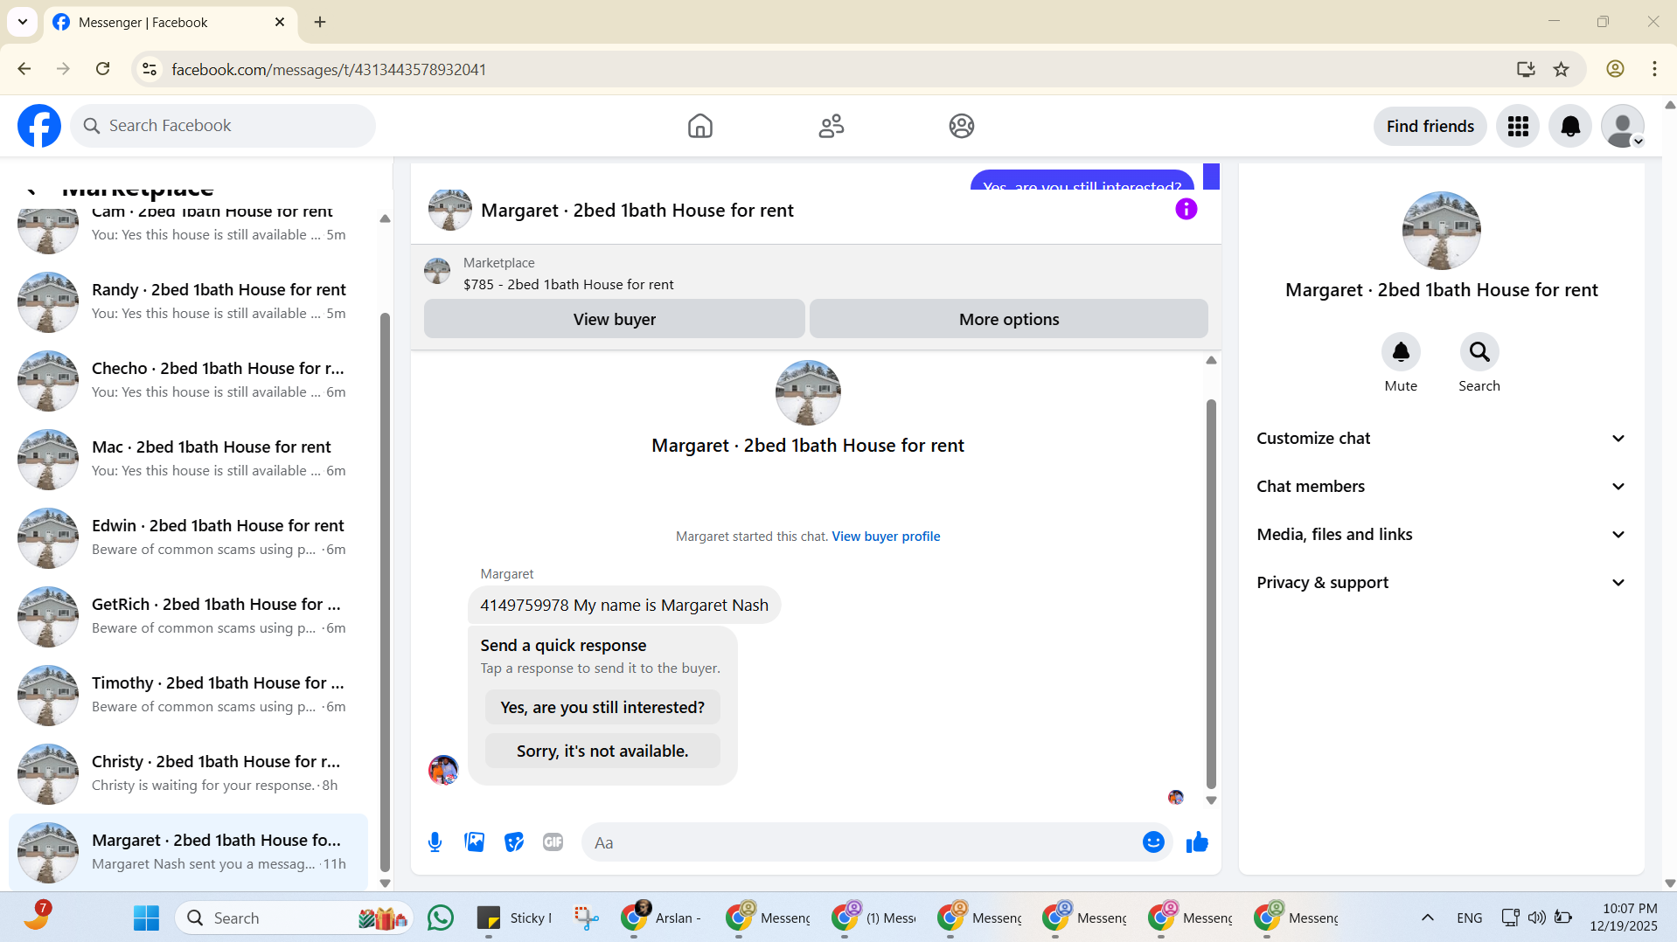Open the taskbar clock and date
This screenshot has height=942, width=1677.
click(x=1624, y=918)
